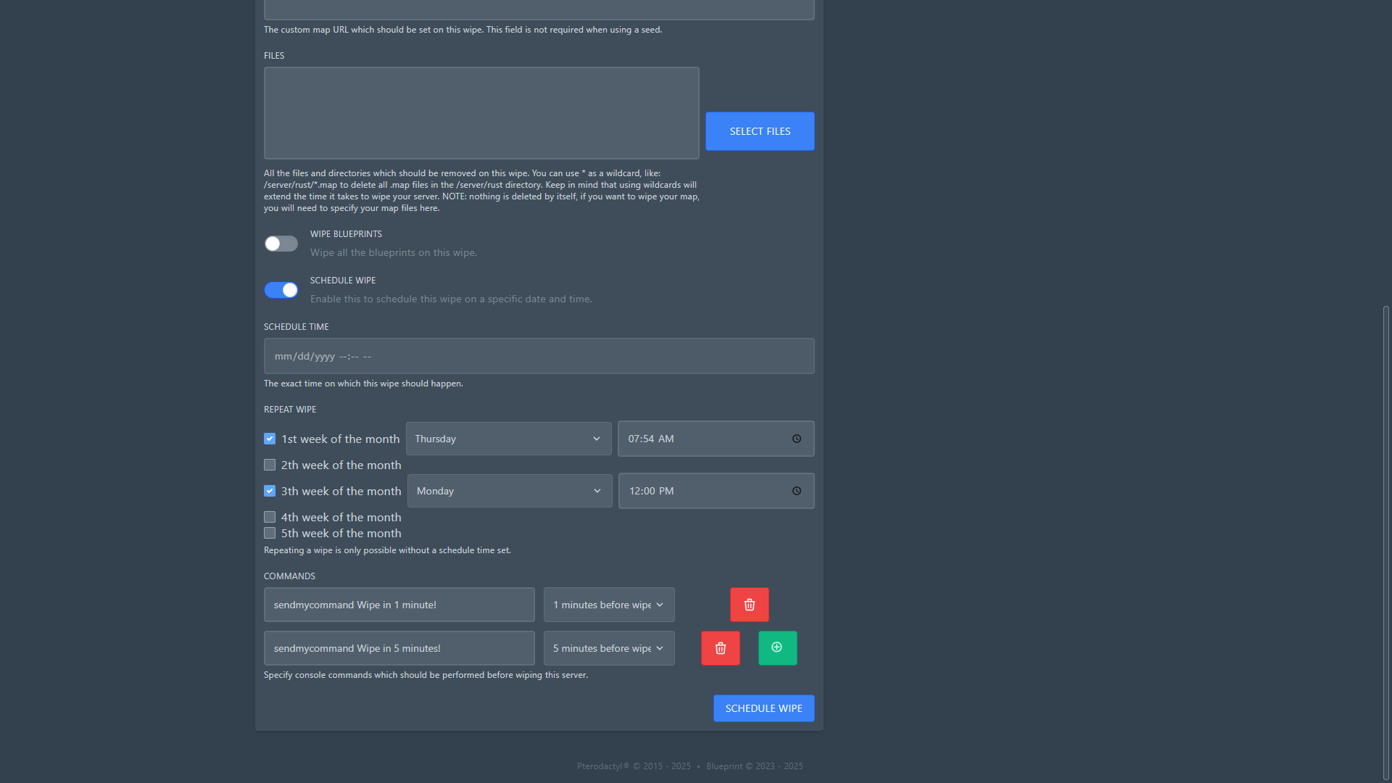Uncheck 1st week of the month

[x=270, y=439]
